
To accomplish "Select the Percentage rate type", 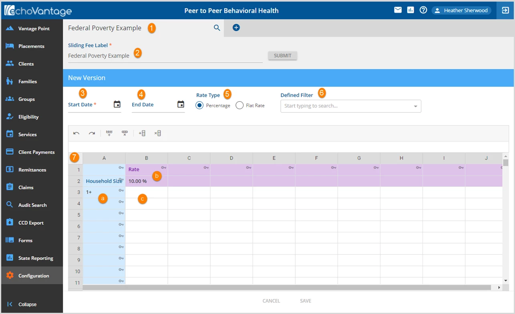I will [199, 106].
